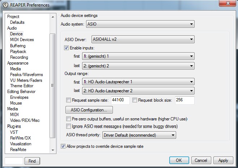This screenshot has height=168, width=238.
Task: Close the REAPER Preferences window
Action: coord(228,3)
